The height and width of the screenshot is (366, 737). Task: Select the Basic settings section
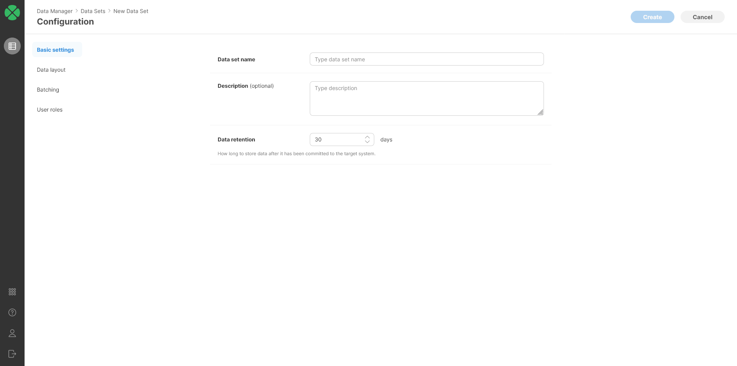click(55, 49)
